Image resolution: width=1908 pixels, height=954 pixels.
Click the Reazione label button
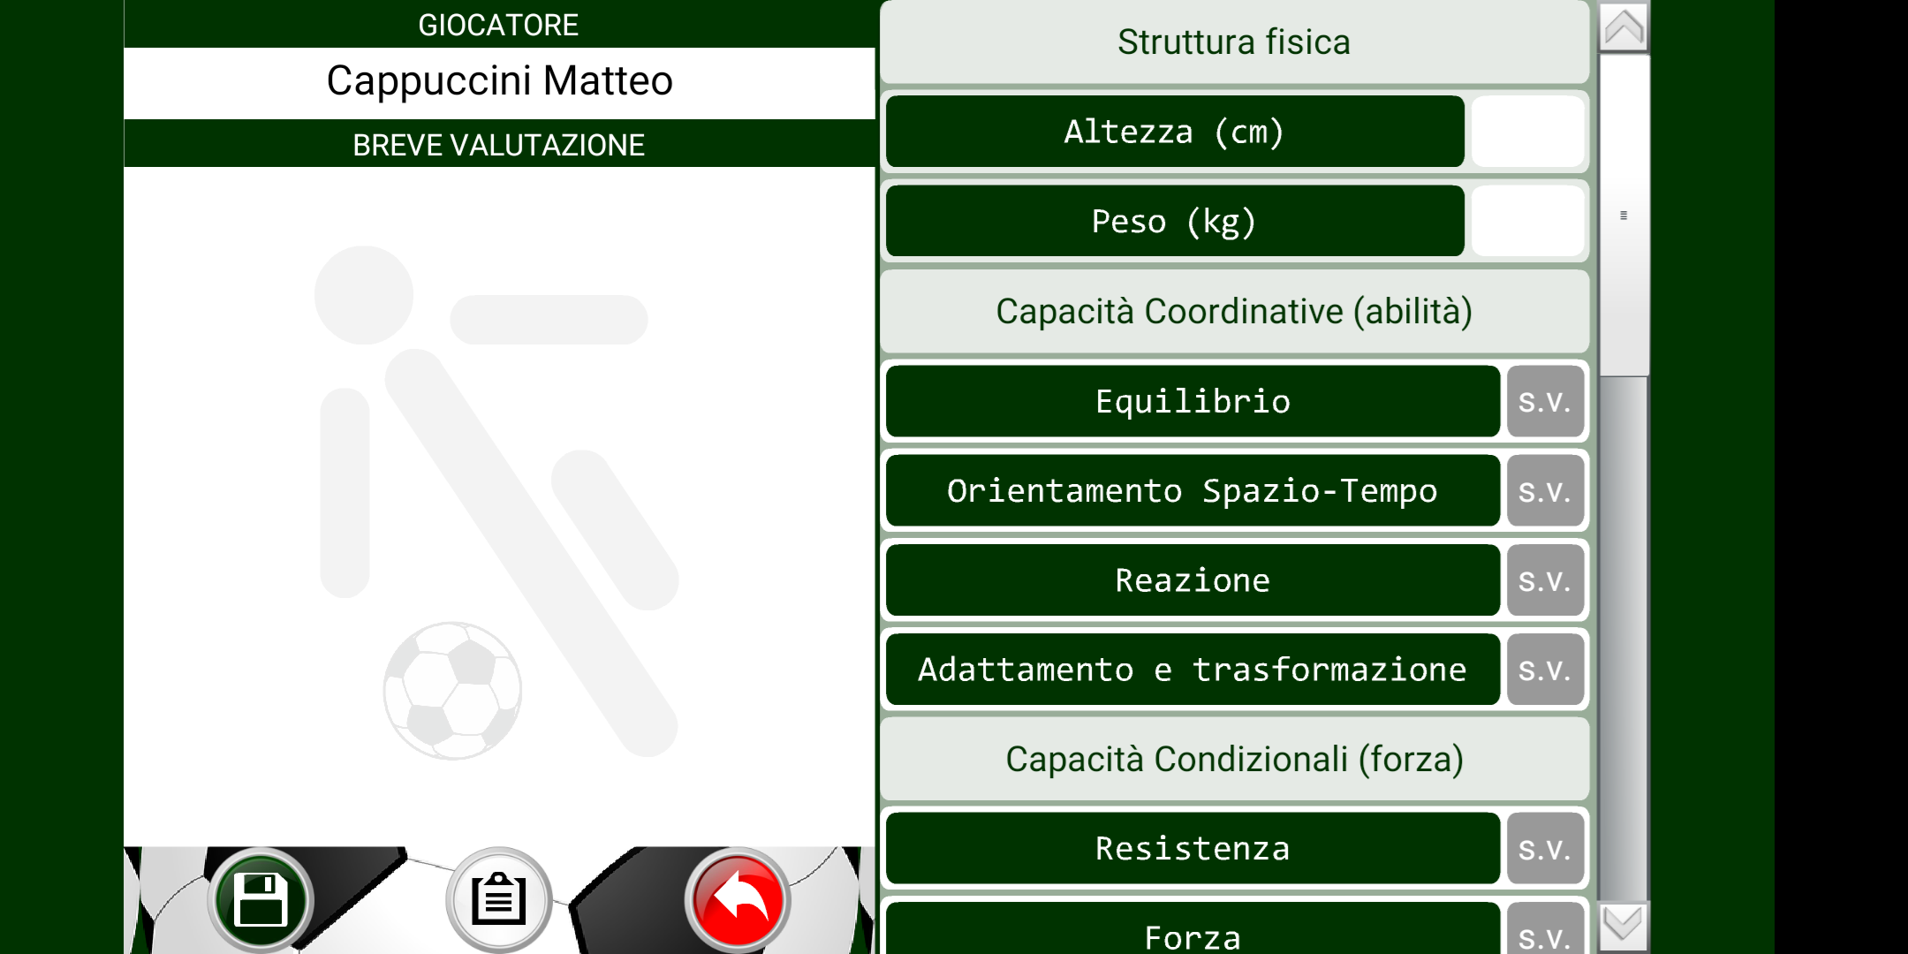[1192, 579]
